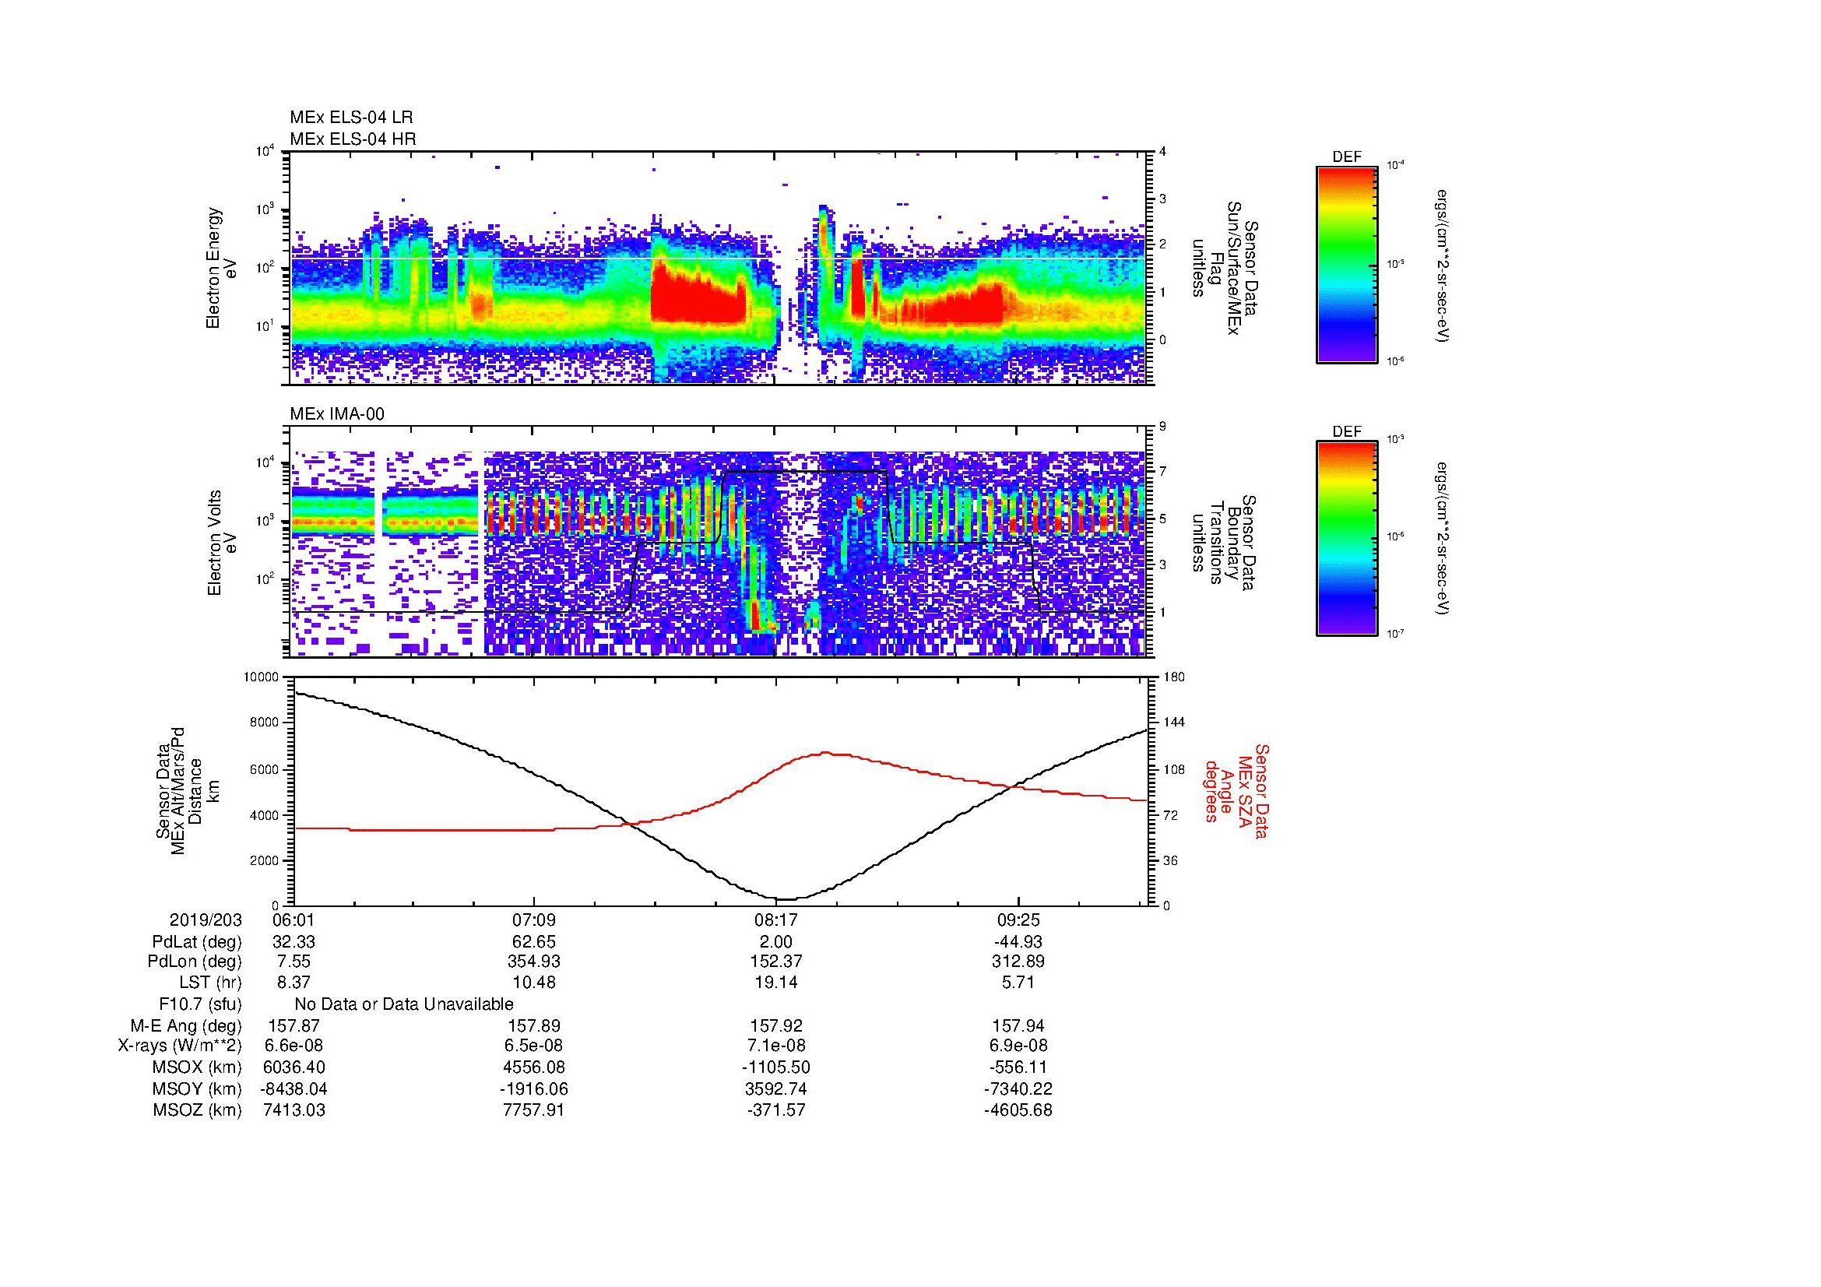The image size is (1821, 1287).
Task: Click the time tick '09:25'
Action: click(x=1018, y=920)
